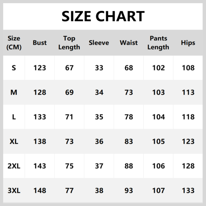Click the M size row label
The height and width of the screenshot is (206, 206).
tap(14, 92)
